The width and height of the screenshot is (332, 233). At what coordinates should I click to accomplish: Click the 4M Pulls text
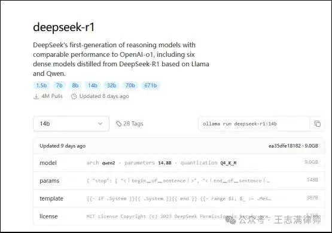52,96
